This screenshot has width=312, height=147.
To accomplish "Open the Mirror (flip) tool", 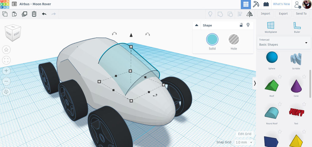I will click(x=250, y=14).
